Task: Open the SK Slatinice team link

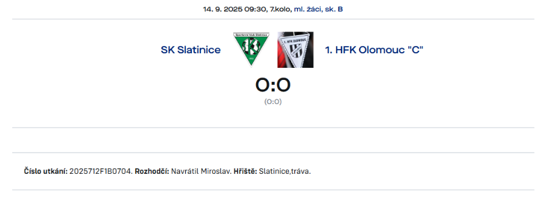Action: tap(191, 50)
